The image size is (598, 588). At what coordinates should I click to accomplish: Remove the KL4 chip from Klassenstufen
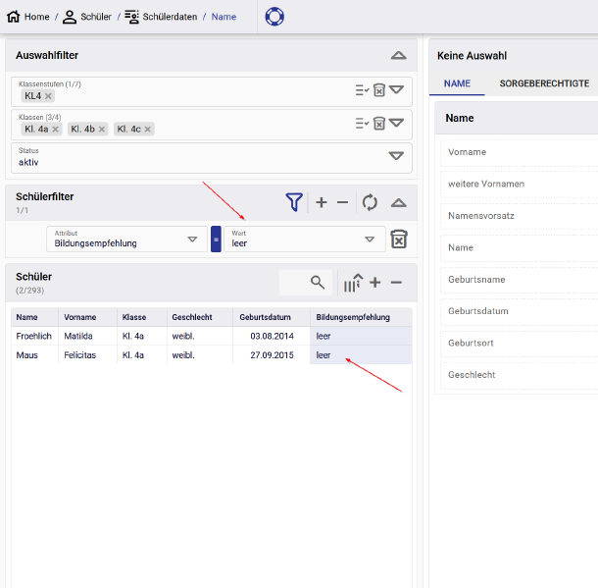pyautogui.click(x=49, y=96)
